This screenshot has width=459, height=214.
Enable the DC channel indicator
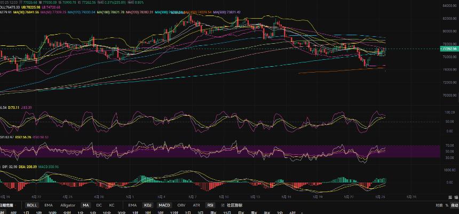[99, 205]
